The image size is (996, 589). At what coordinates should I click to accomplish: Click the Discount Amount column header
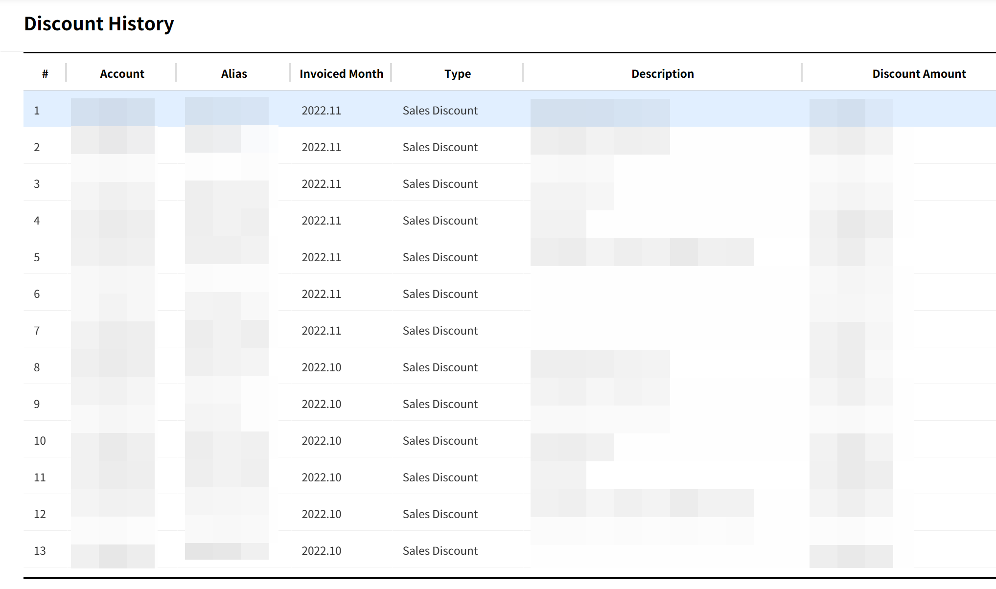tap(919, 74)
